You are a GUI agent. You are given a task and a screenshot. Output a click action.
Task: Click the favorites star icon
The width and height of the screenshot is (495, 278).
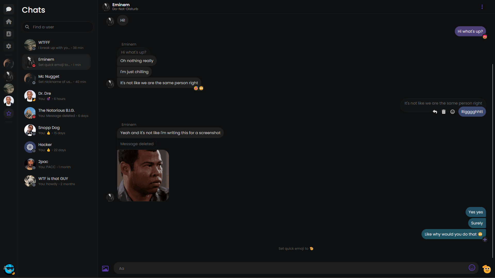9,113
